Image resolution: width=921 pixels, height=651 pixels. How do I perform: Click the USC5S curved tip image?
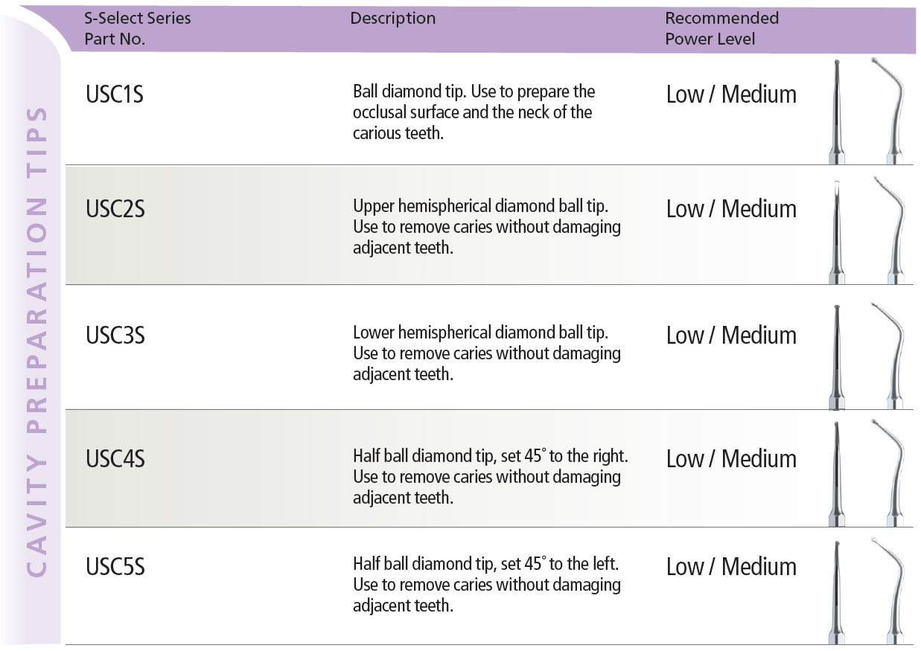pos(891,591)
